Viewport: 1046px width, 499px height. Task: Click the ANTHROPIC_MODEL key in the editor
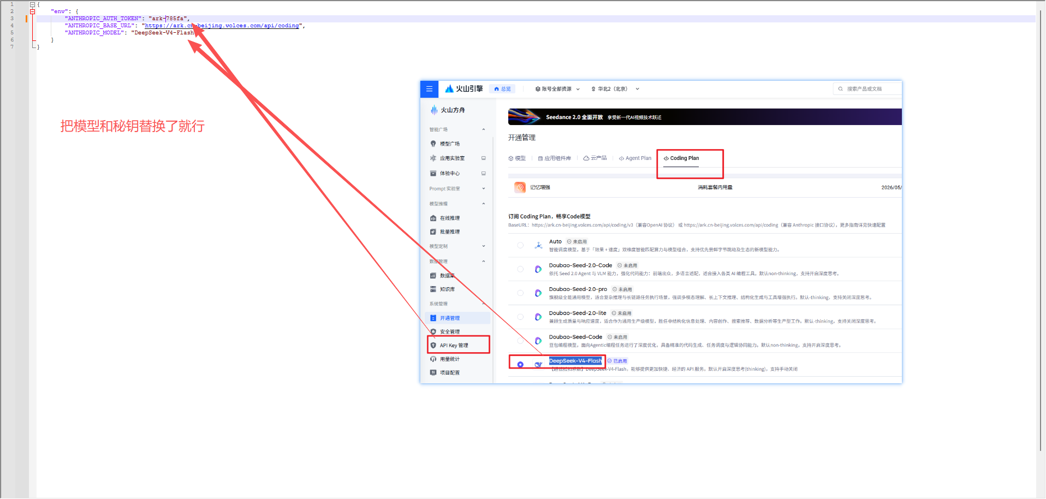(x=96, y=33)
